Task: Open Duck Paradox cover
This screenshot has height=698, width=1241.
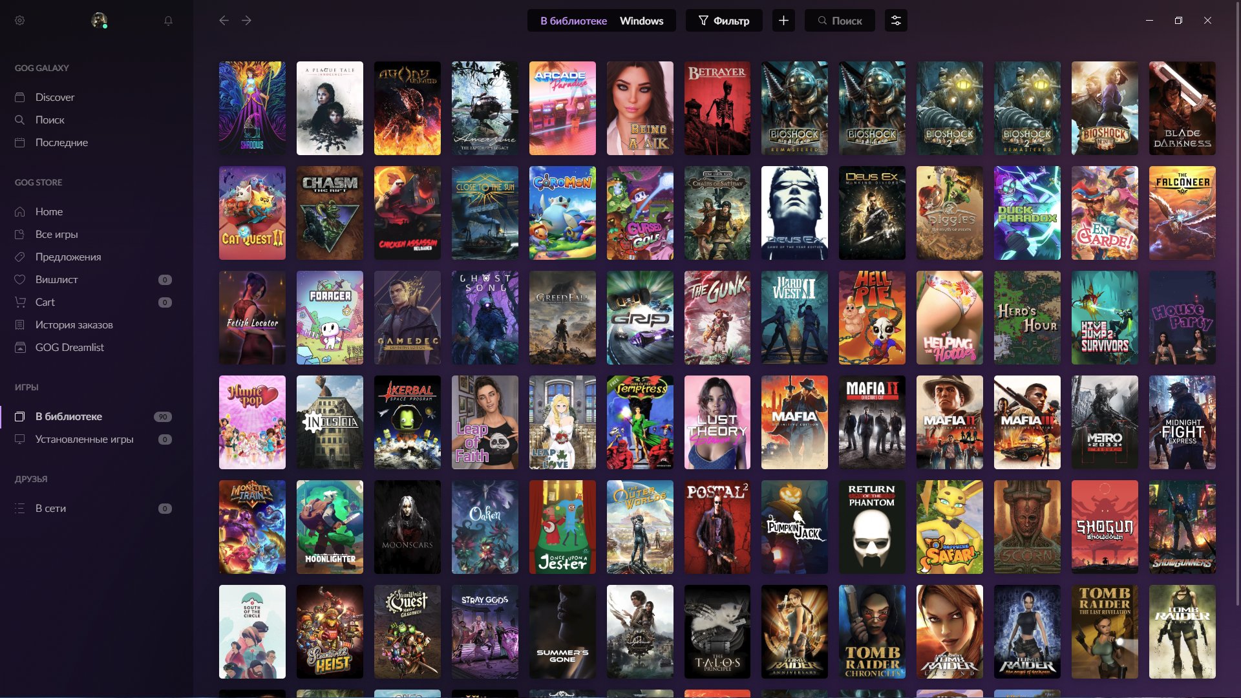Action: (1027, 213)
